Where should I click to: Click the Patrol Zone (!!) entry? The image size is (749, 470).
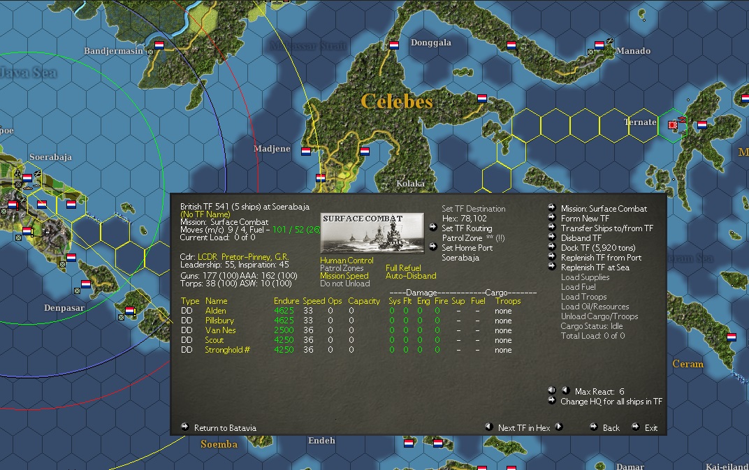click(x=473, y=238)
